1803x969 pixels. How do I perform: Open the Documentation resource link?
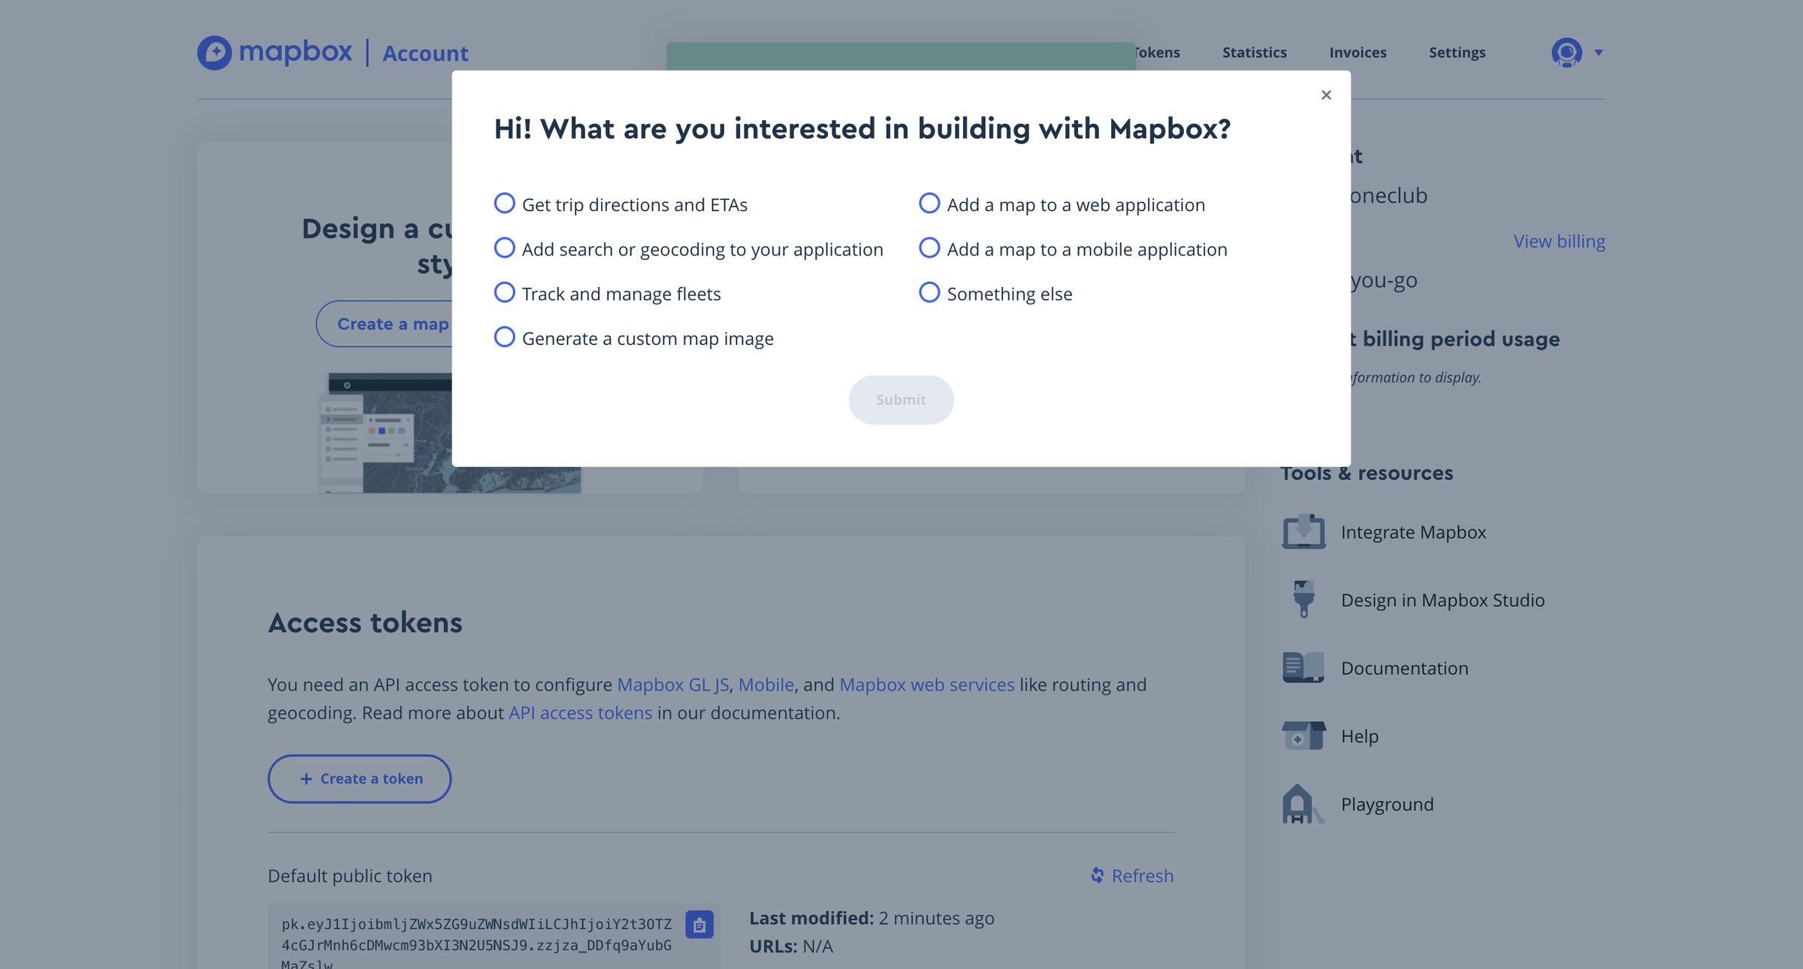pyautogui.click(x=1404, y=668)
